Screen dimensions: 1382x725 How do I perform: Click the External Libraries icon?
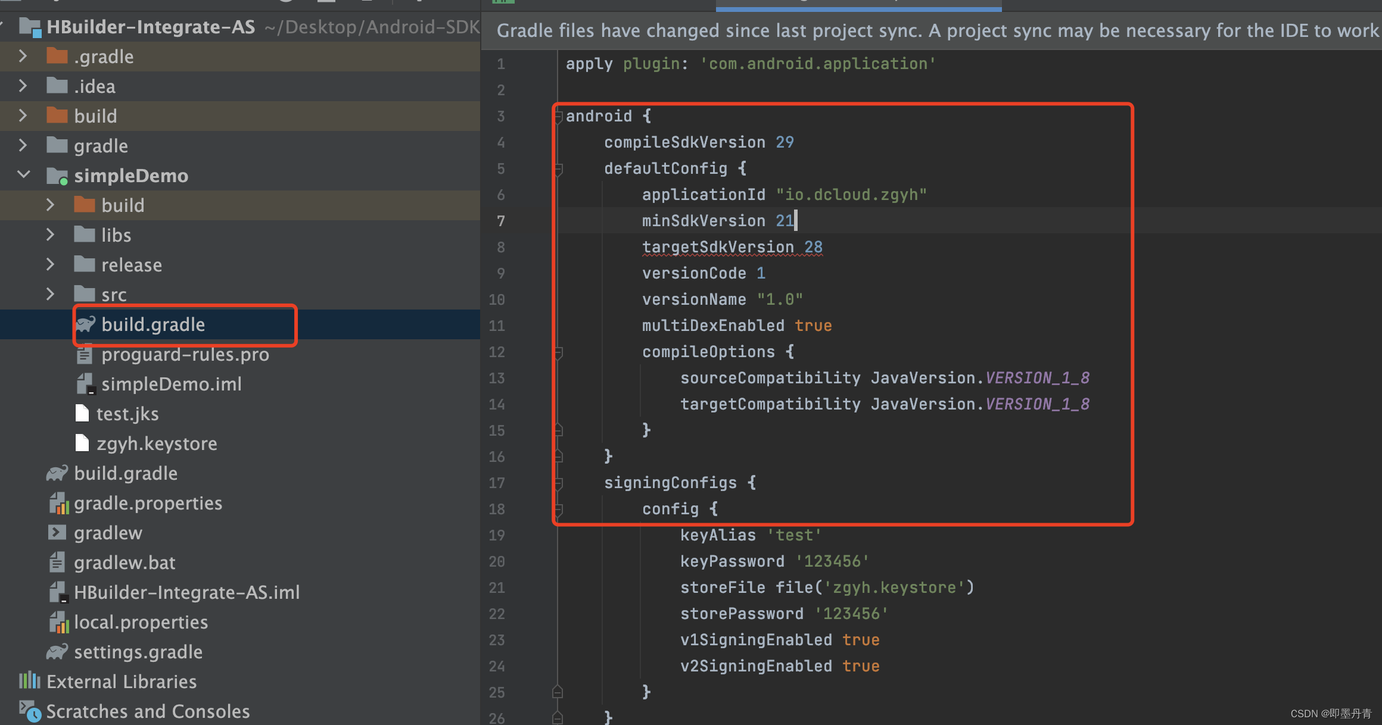(x=30, y=680)
